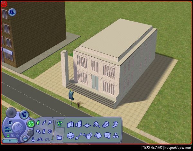Click the round percent-sign tool icon

coord(50,131)
